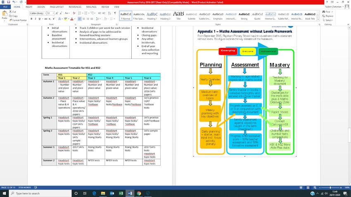Screen dimensions: 351x197
Task: Shrink font size with the smaller A
Action: pos(61,13)
